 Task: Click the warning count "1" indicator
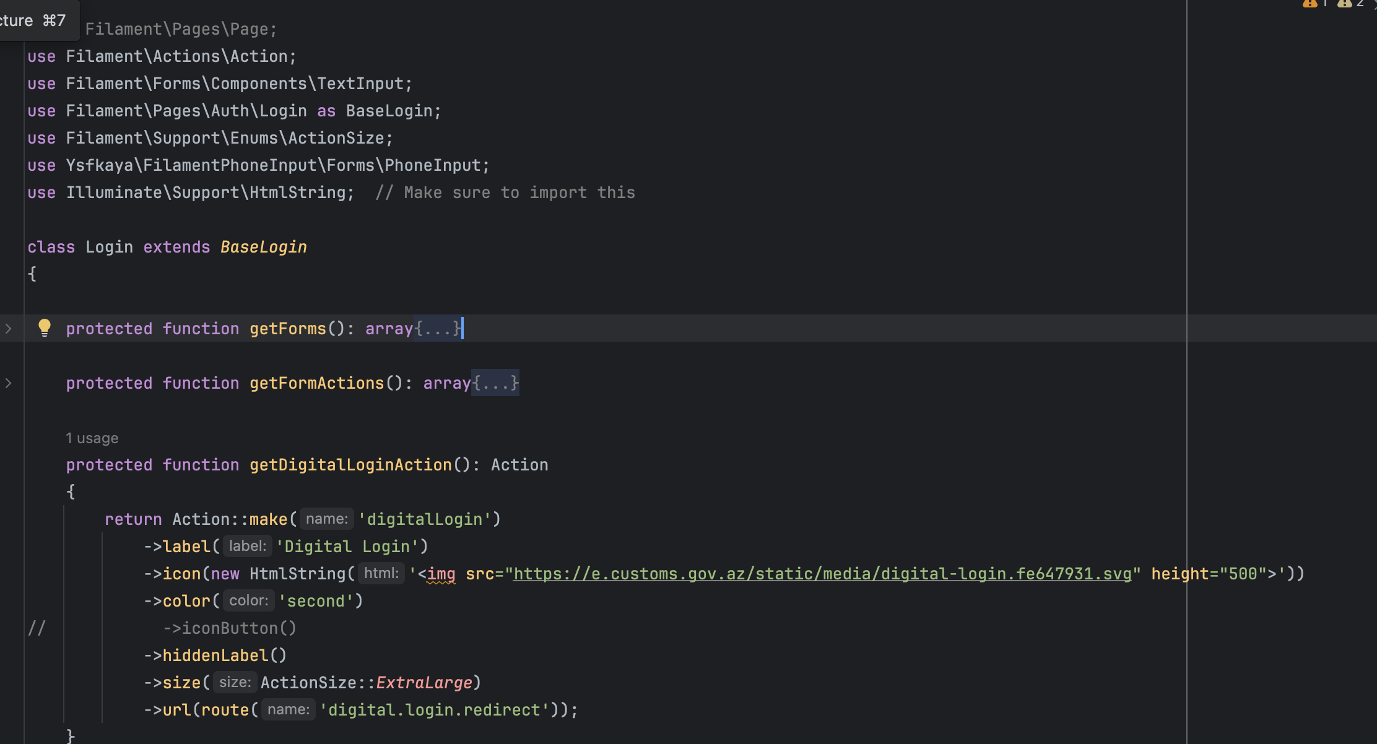click(x=1326, y=4)
